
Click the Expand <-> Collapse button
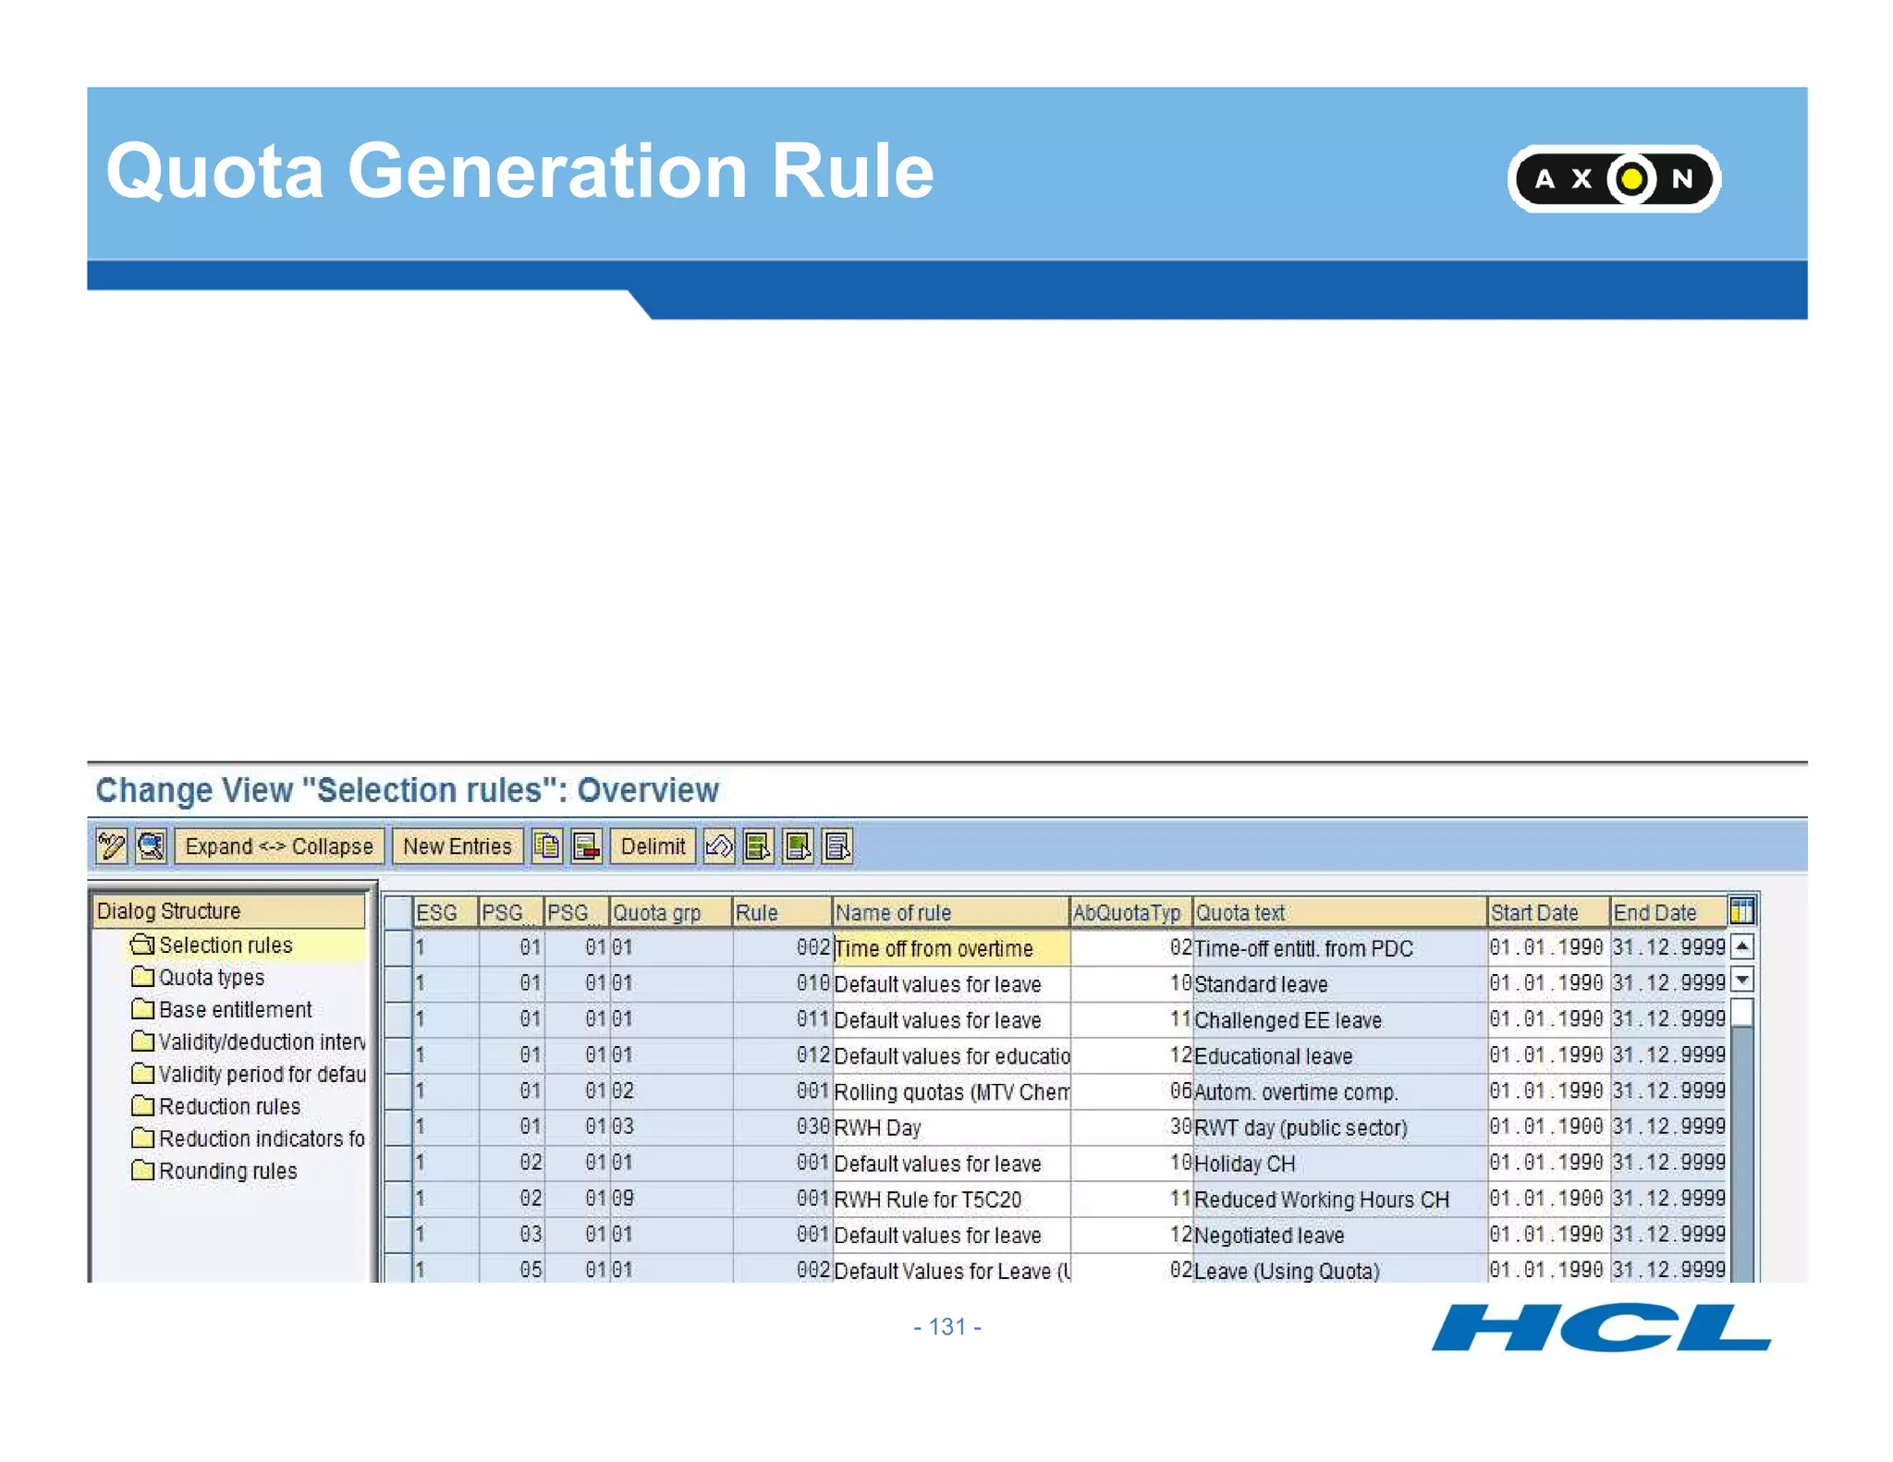279,846
